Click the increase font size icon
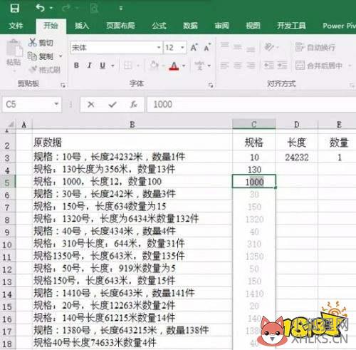Image resolution: width=356 pixels, height=350 pixels. (194, 48)
